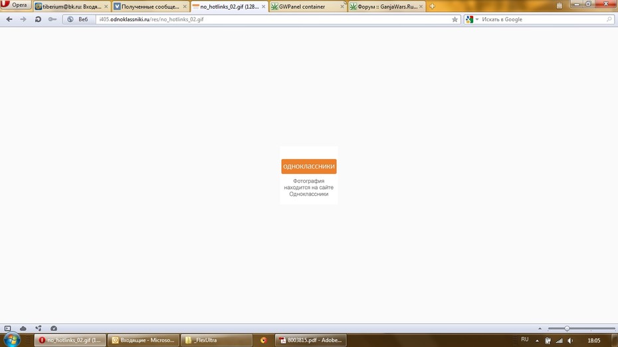Click the search magnifier icon

click(x=609, y=19)
